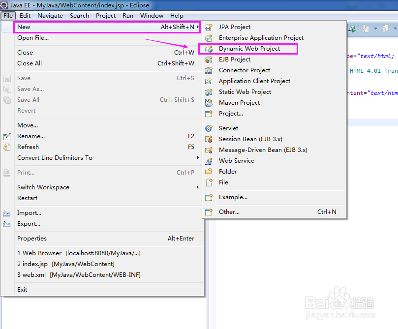Select Dynamic Web Project from New submenu
398x329 pixels.
tap(248, 48)
